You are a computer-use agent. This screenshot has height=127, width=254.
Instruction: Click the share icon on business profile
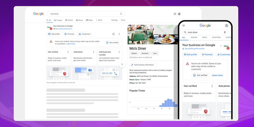tap(113, 34)
